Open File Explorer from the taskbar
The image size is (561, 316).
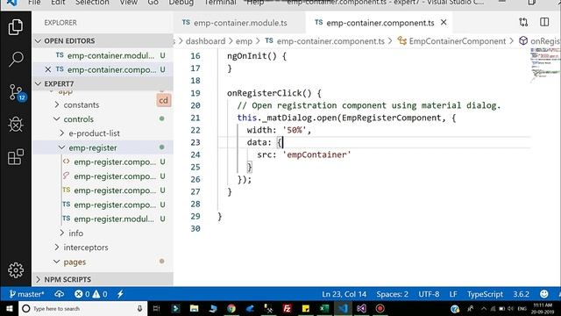click(195, 308)
